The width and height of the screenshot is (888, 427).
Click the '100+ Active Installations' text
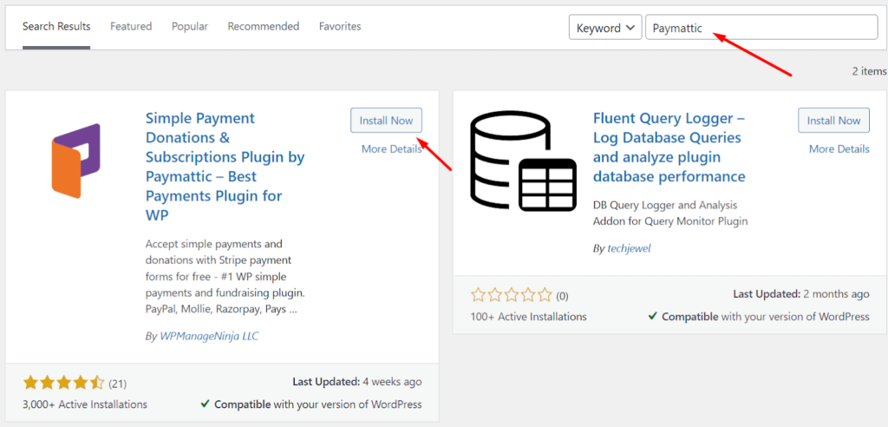click(x=528, y=317)
